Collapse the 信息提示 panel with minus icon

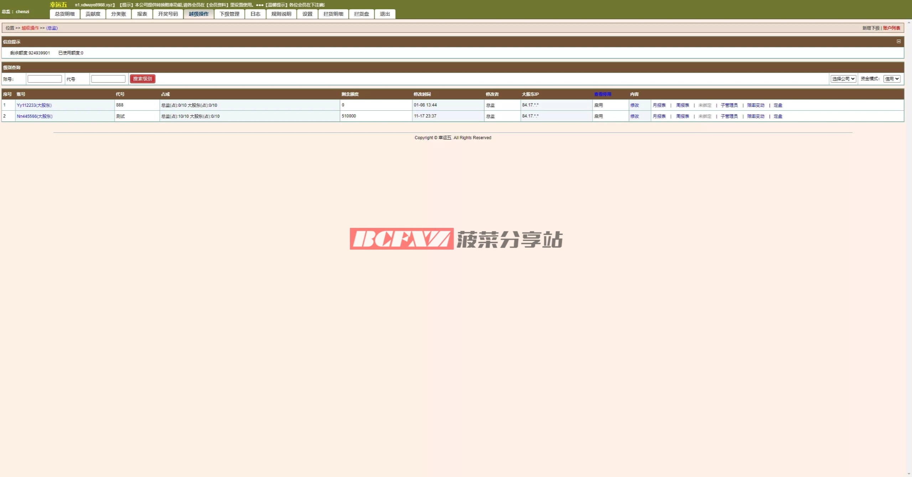898,42
